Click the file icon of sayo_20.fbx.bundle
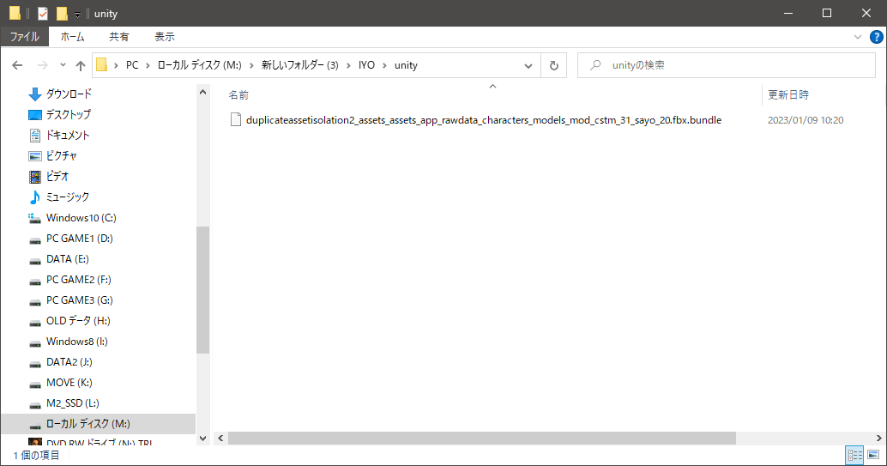 click(x=236, y=119)
